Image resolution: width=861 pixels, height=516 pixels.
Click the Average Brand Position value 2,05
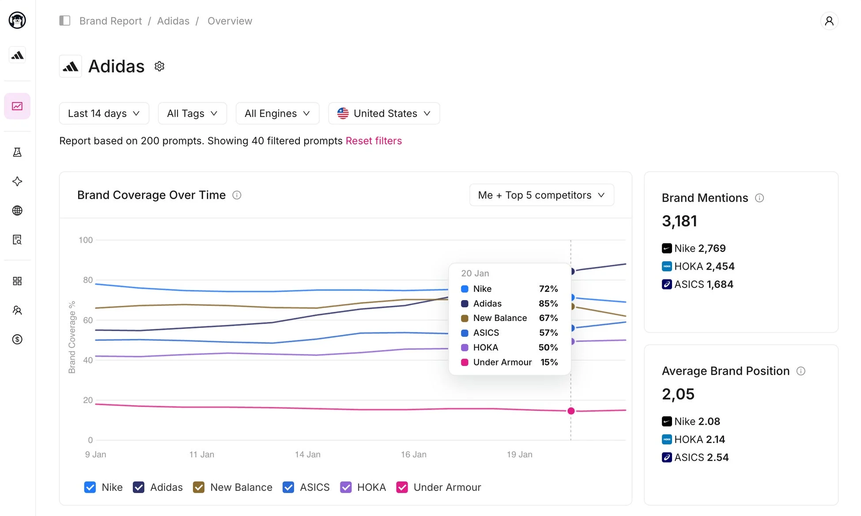coord(678,394)
